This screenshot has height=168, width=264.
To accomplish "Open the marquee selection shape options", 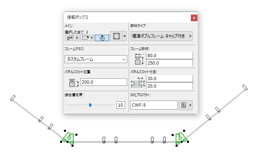I will point(87,38).
